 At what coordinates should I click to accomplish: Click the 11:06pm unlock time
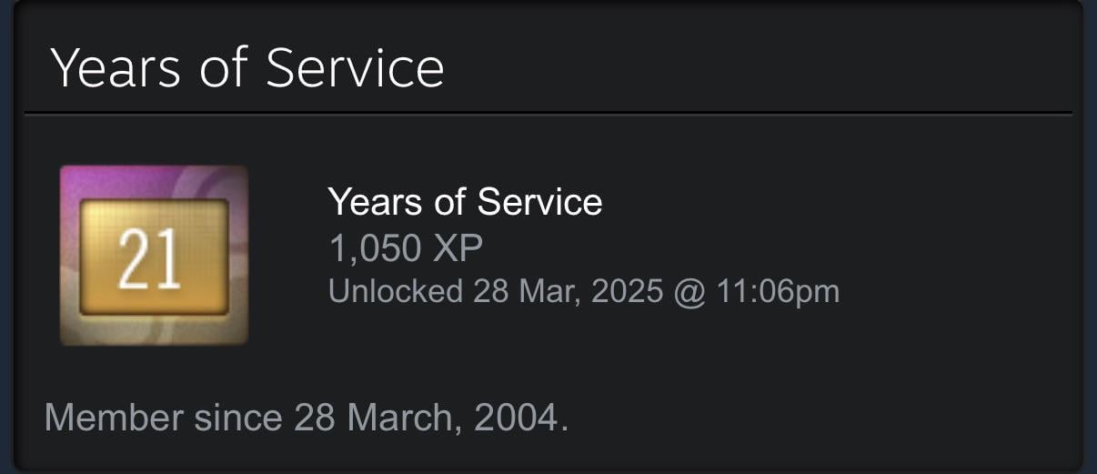[778, 291]
